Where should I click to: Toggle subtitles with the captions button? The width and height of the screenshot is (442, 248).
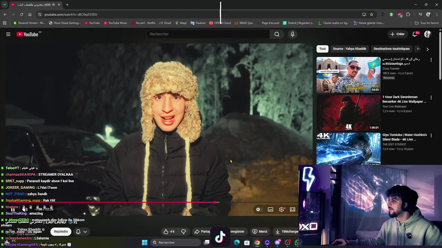tap(270, 209)
